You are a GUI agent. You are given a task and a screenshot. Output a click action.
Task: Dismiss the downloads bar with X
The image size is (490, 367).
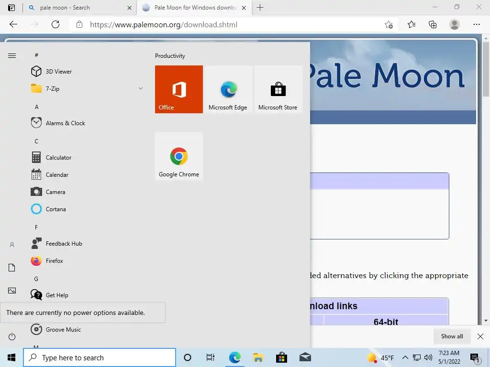(480, 336)
